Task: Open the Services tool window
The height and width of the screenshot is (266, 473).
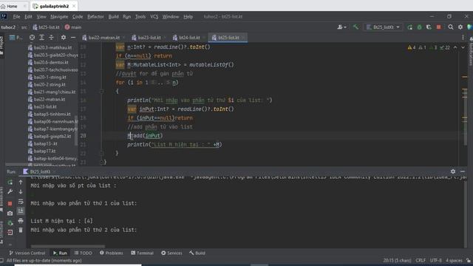Action: pos(171,253)
